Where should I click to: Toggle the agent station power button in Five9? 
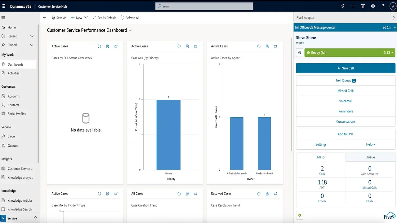pos(299,53)
